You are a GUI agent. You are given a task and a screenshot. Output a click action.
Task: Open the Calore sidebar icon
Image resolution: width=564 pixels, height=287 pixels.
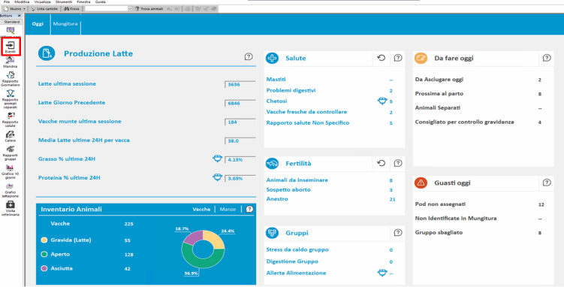click(x=11, y=137)
